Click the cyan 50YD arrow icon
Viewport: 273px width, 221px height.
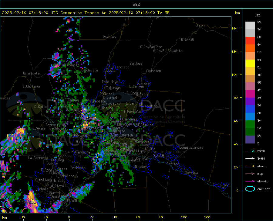(250, 151)
